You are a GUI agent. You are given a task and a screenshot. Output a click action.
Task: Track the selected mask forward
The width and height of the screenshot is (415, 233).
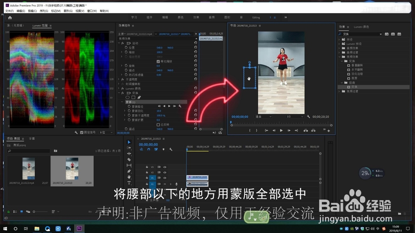point(169,106)
